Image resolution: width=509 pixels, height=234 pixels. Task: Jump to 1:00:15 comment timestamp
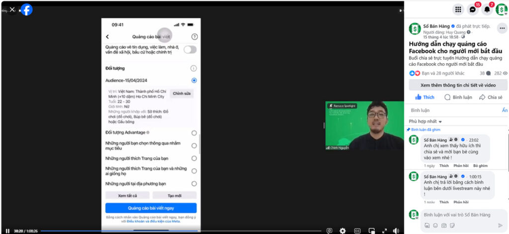[x=475, y=176]
